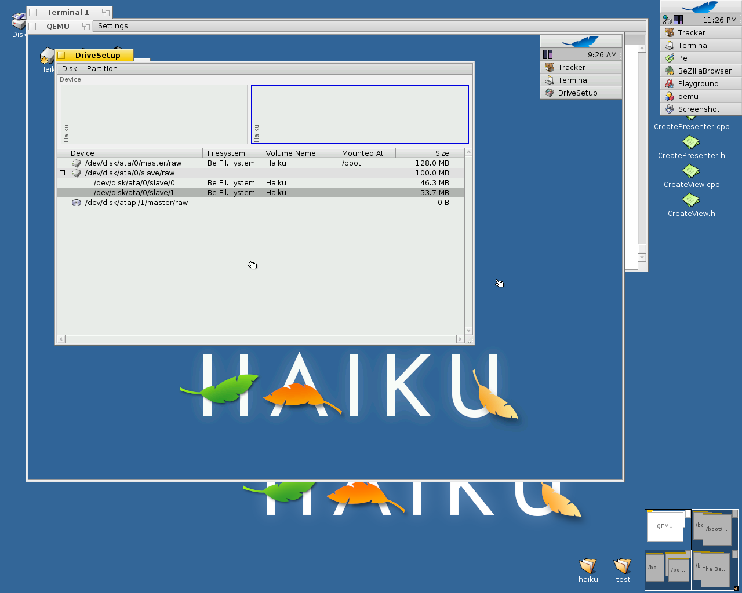Click the QEMU tab zoom button
742x593 pixels.
86,26
